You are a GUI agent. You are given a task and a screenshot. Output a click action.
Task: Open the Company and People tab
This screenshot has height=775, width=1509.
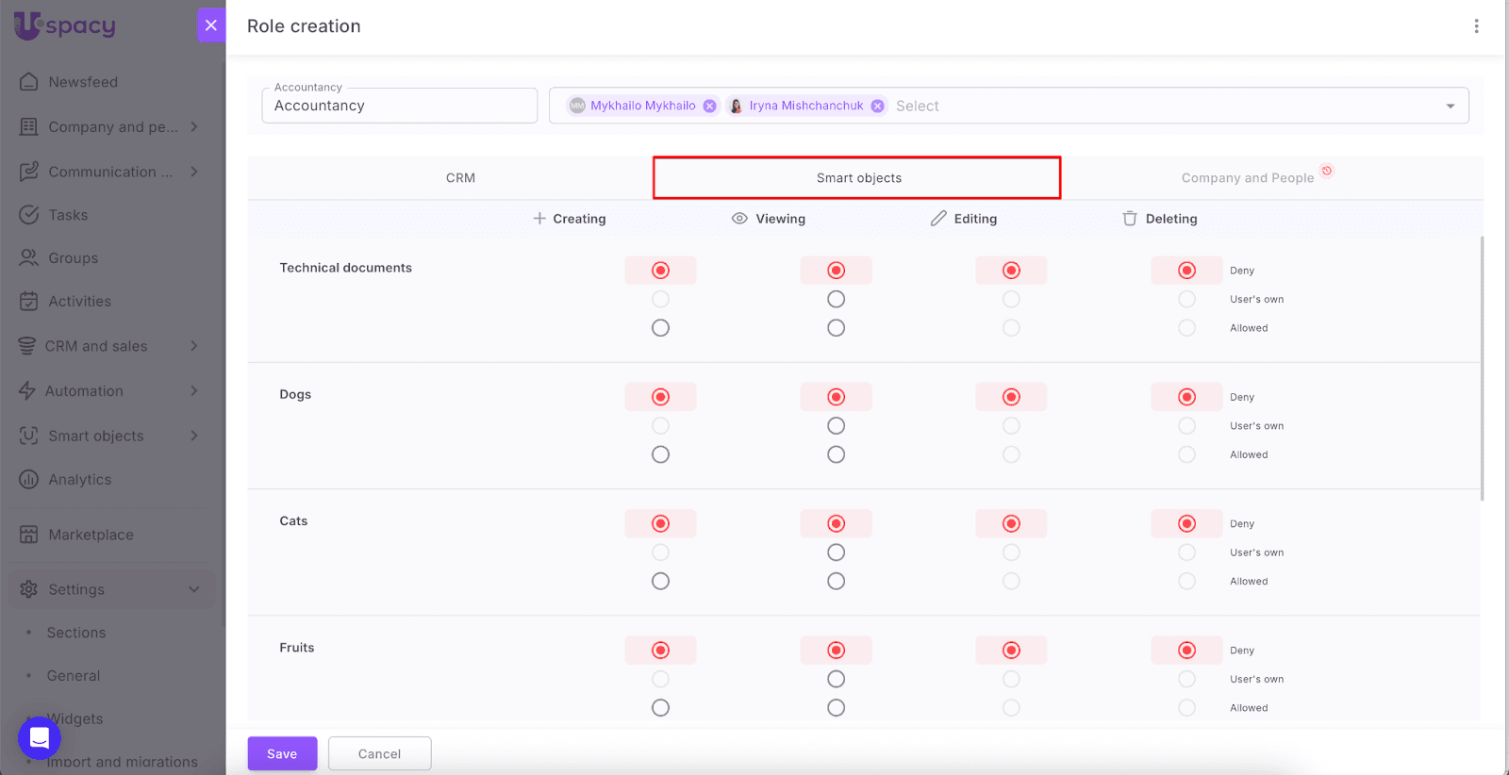(x=1247, y=178)
